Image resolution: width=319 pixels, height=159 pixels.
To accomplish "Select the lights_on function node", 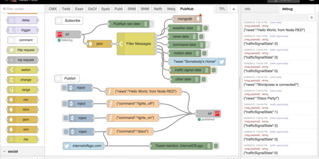I will (133, 118).
